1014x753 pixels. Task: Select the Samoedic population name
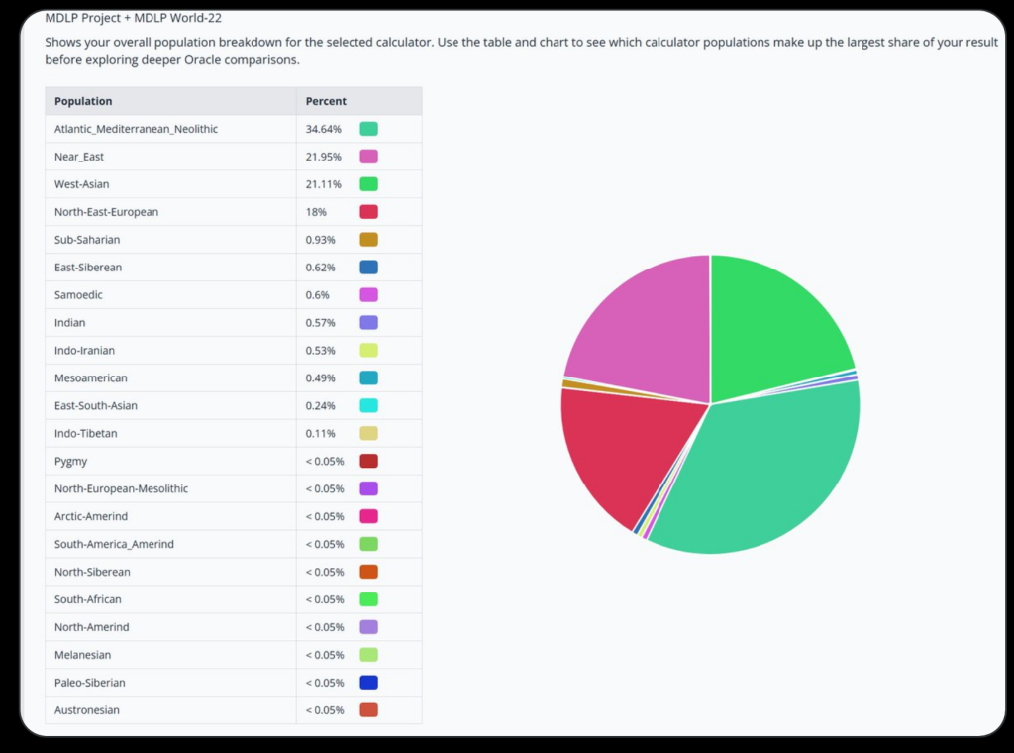(78, 295)
